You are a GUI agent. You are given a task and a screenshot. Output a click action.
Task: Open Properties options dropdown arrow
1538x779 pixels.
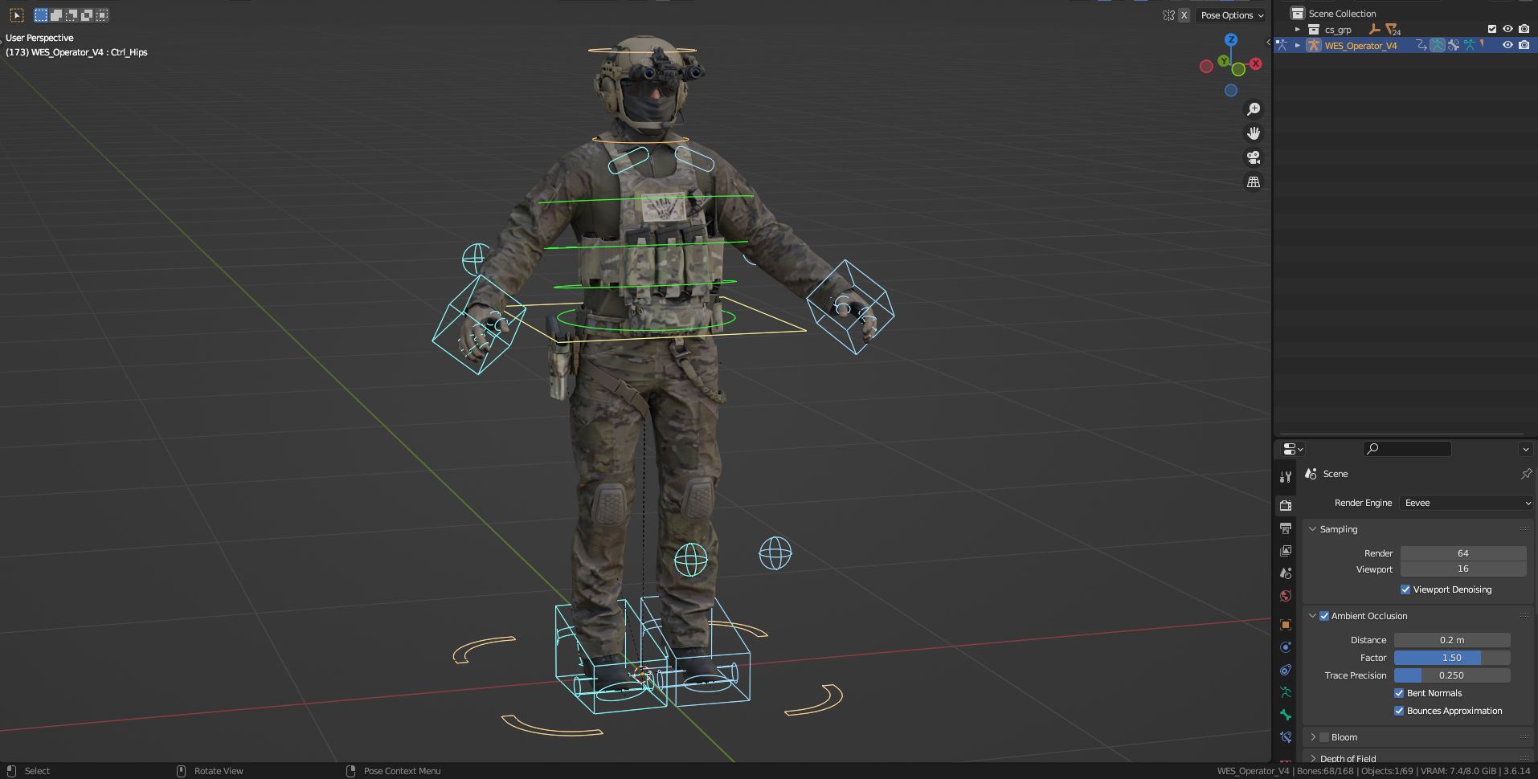coord(1525,449)
